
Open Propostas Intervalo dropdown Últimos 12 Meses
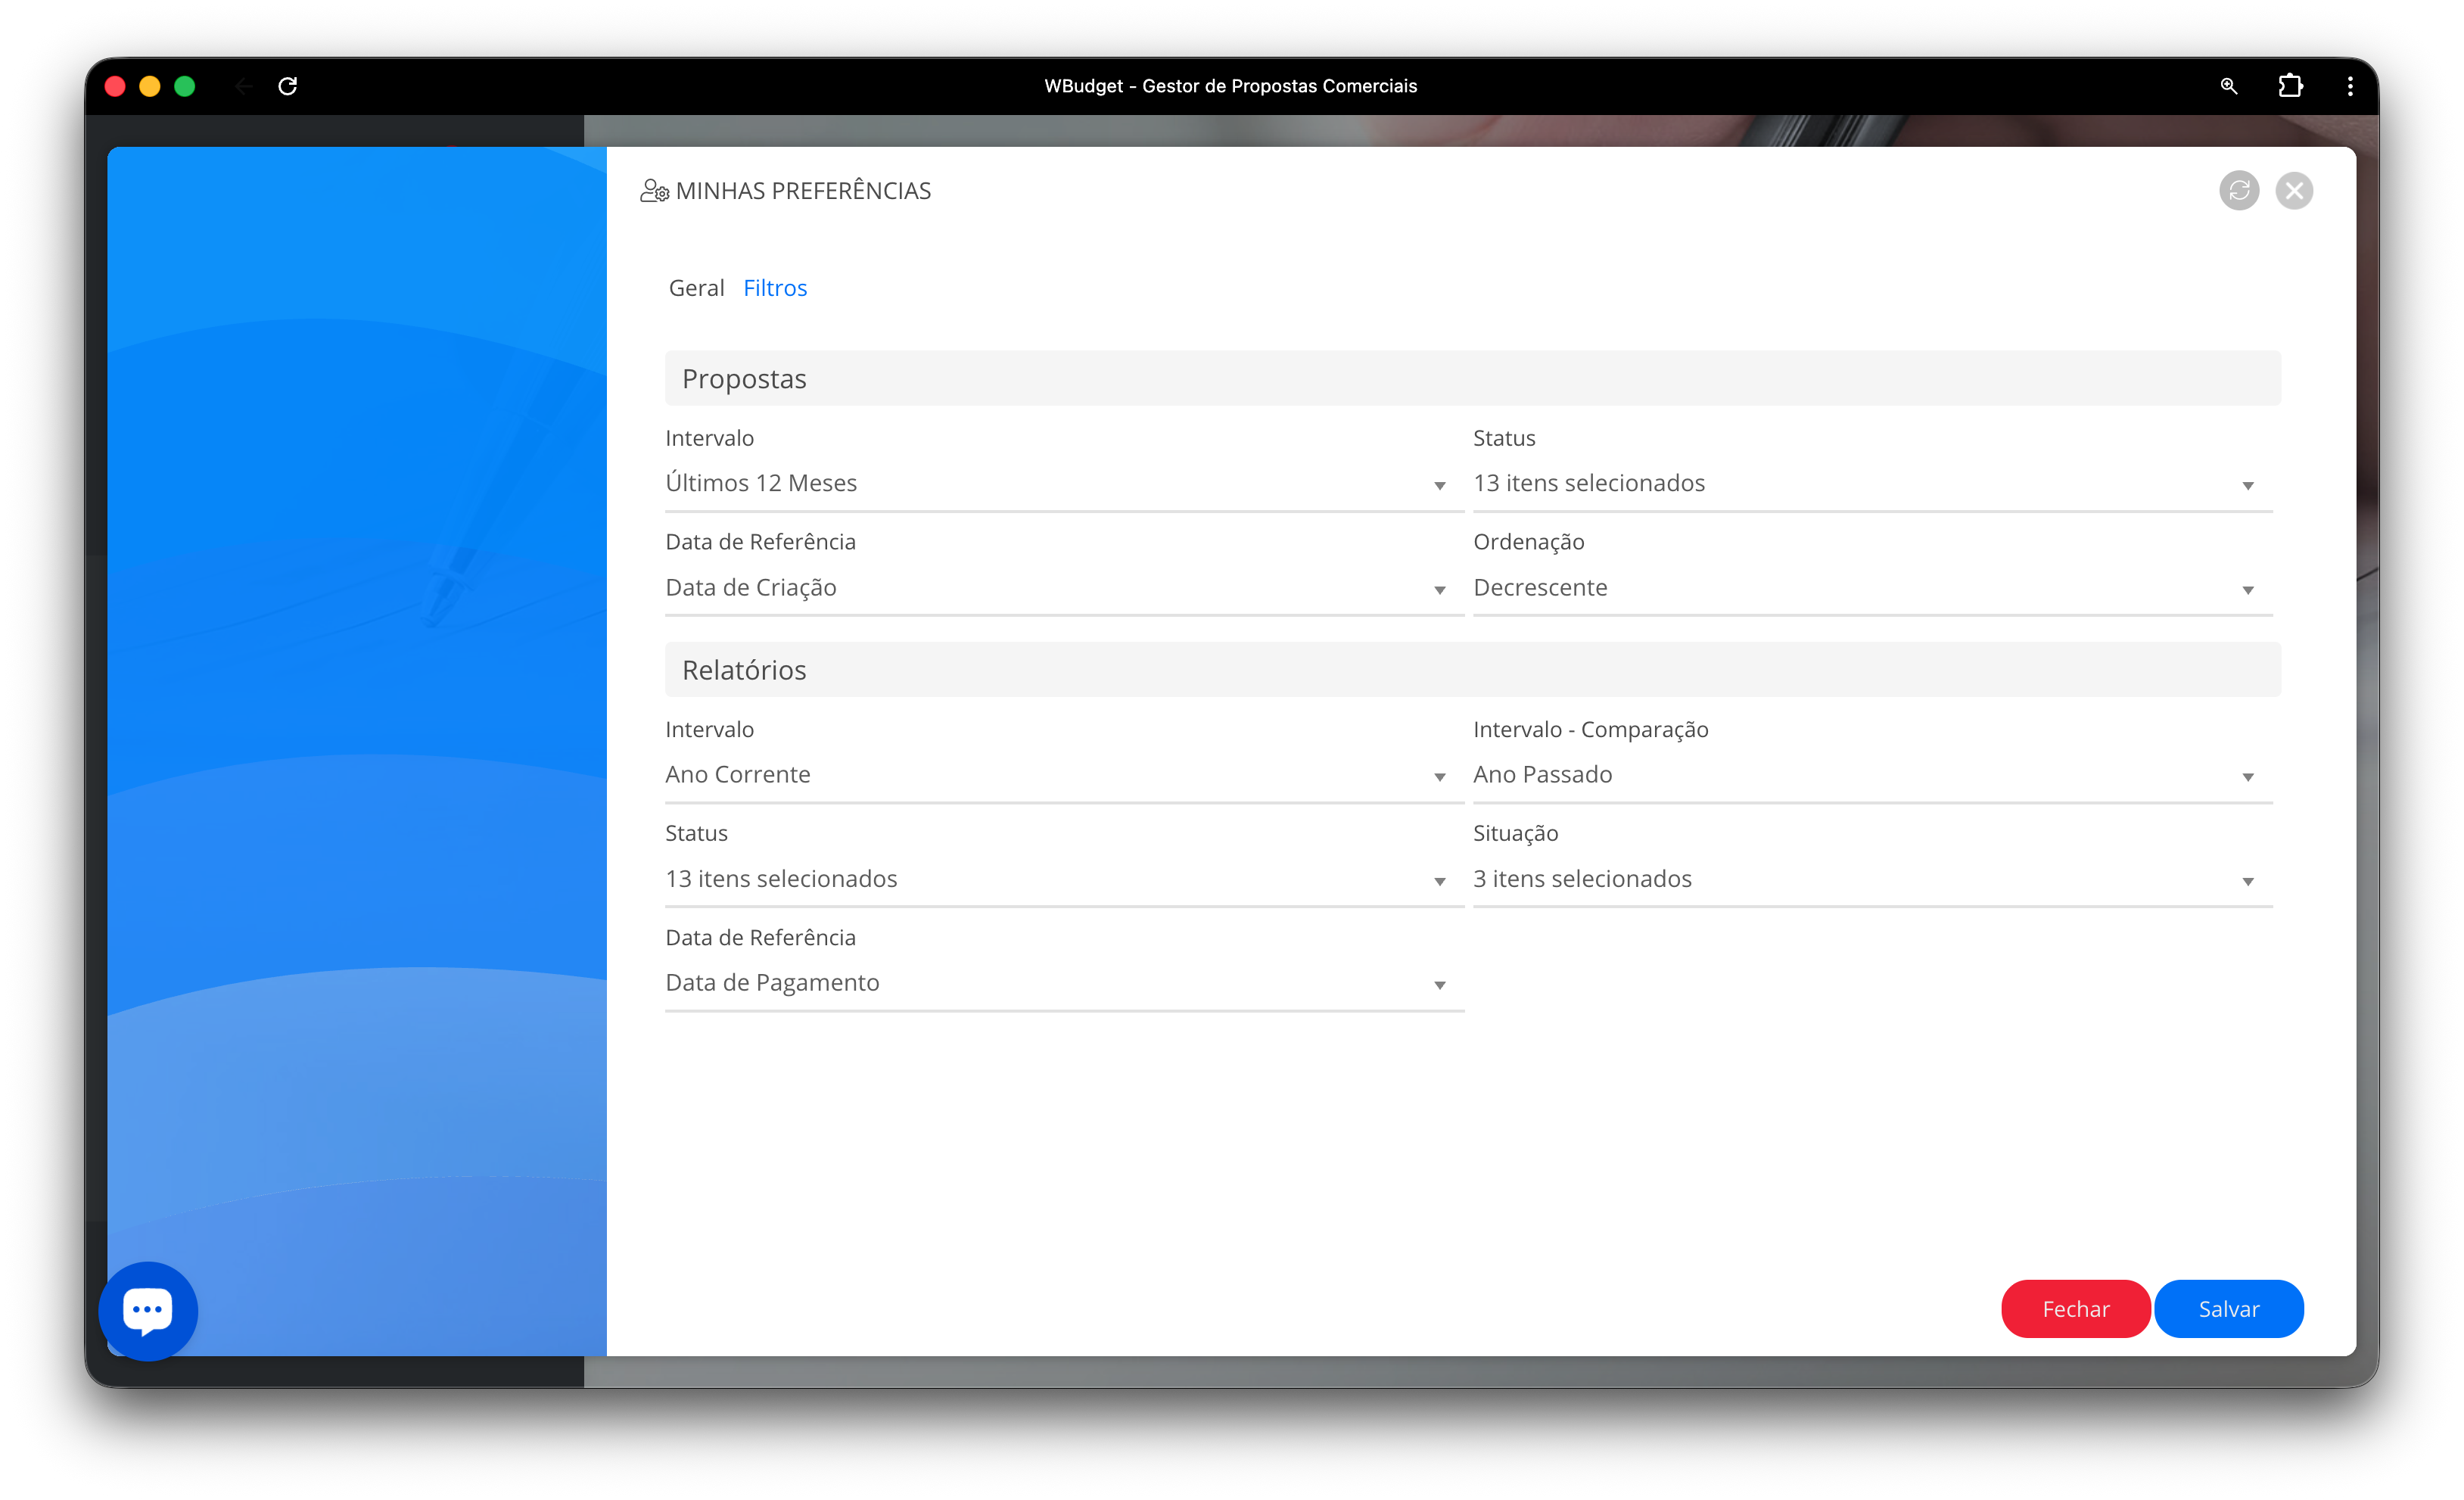pos(1064,484)
